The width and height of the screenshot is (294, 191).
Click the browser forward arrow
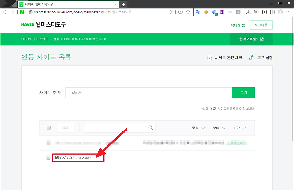(x=13, y=12)
